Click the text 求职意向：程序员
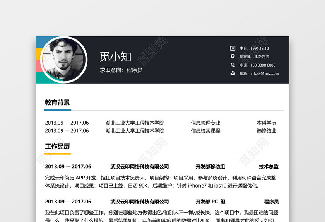Image resolution: width=325 pixels, height=222 pixels. click(x=121, y=70)
